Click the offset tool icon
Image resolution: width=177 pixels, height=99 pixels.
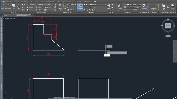(55, 10)
